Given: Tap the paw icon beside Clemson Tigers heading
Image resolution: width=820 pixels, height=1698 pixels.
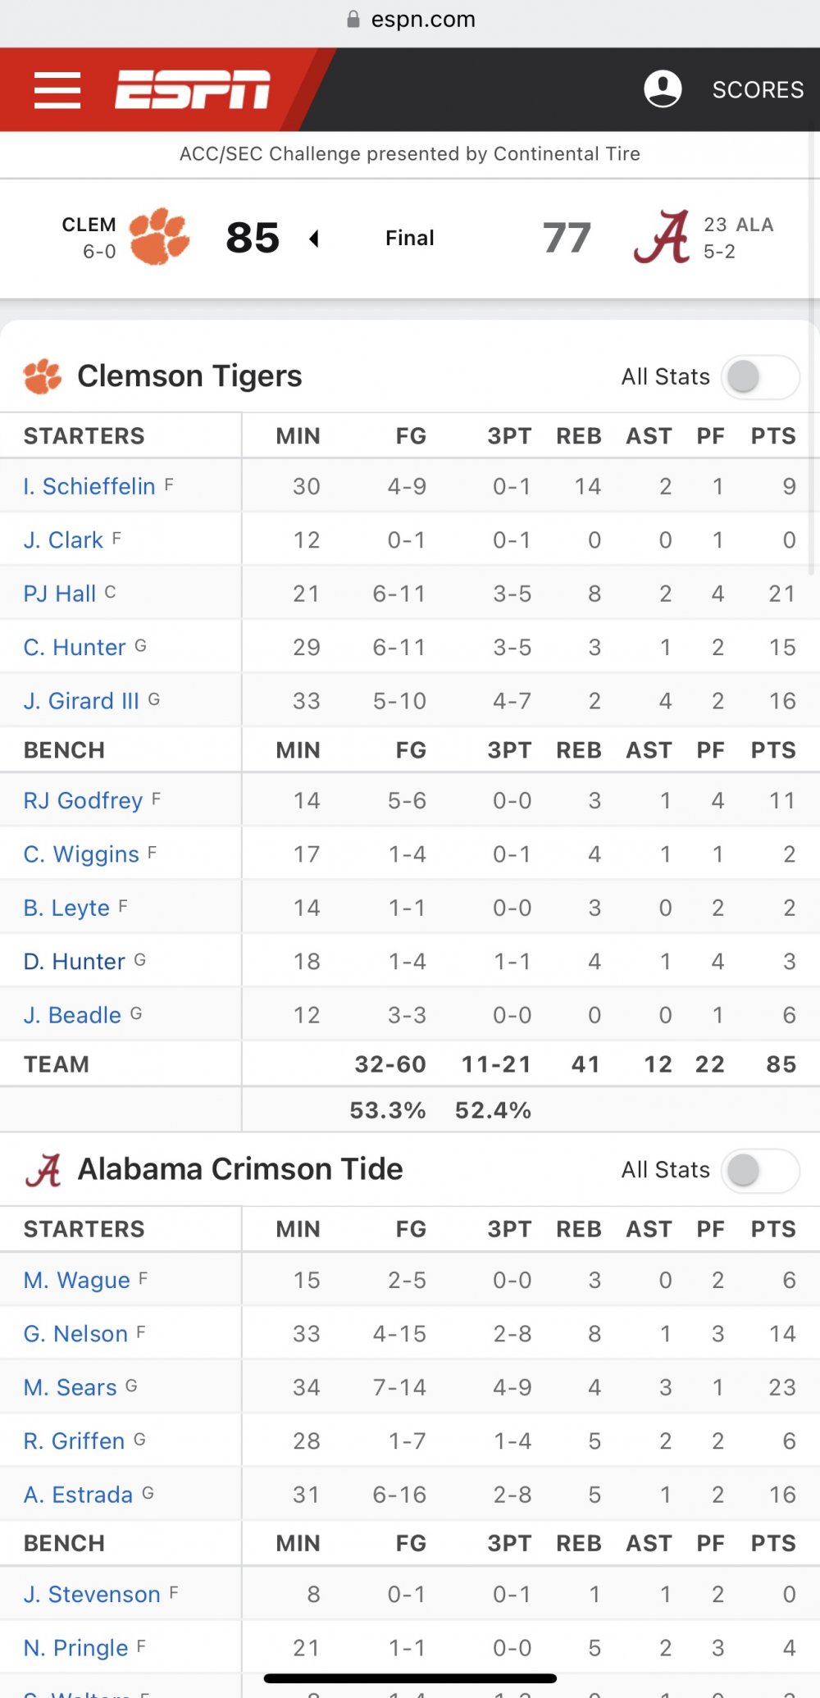Looking at the screenshot, I should [x=43, y=376].
